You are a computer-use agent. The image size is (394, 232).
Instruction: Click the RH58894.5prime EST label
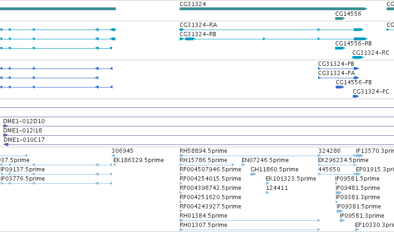[203, 151]
